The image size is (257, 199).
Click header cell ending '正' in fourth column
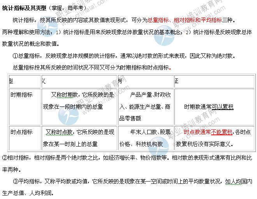click(x=215, y=81)
